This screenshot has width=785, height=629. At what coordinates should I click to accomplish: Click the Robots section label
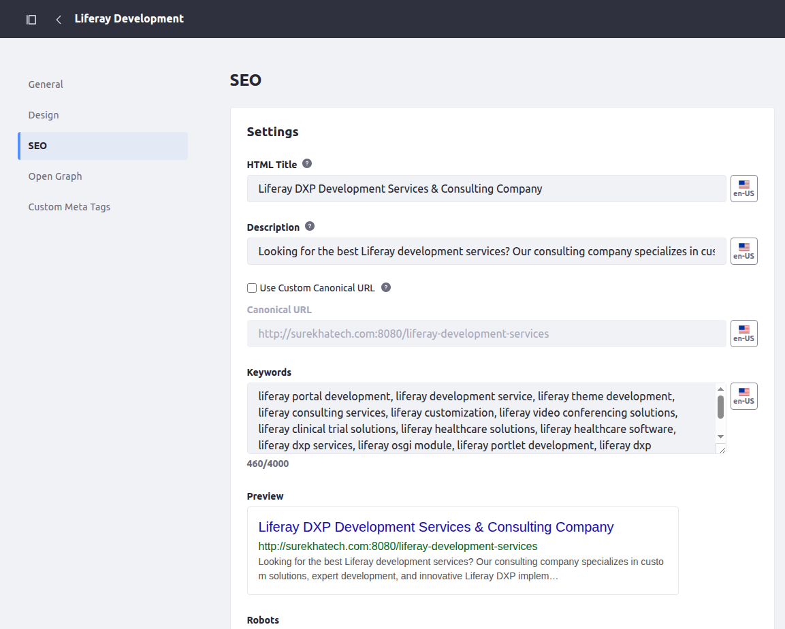tap(263, 620)
